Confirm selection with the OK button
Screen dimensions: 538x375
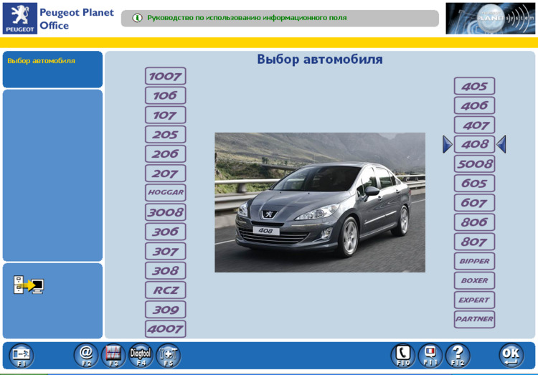point(511,356)
